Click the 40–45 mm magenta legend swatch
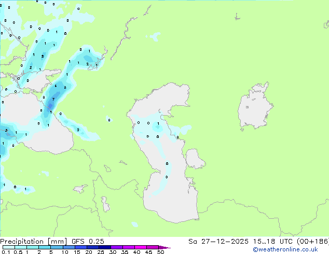 [x=141, y=247]
